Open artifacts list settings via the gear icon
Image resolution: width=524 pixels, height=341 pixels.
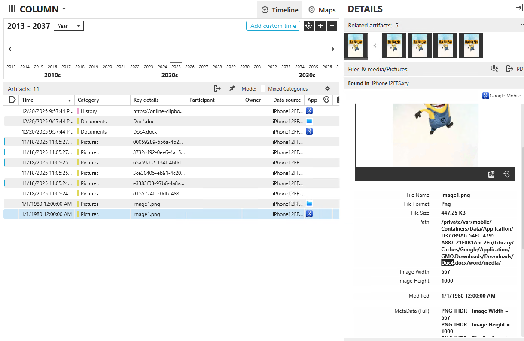pos(327,88)
